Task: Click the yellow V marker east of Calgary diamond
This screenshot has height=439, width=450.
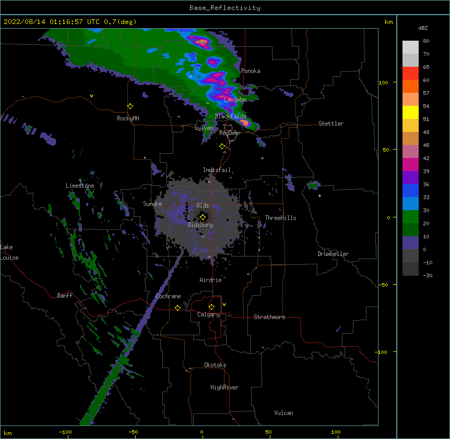Action: pyautogui.click(x=224, y=304)
